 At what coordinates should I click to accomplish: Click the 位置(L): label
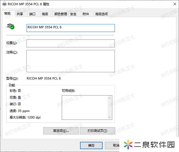(x=12, y=43)
